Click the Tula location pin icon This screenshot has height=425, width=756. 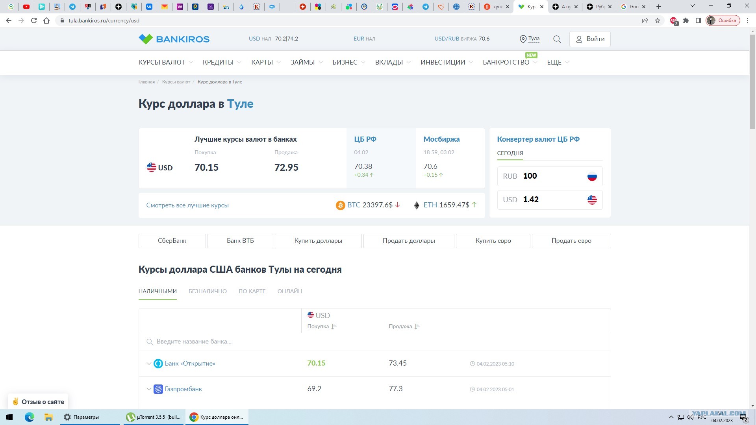[x=523, y=39]
